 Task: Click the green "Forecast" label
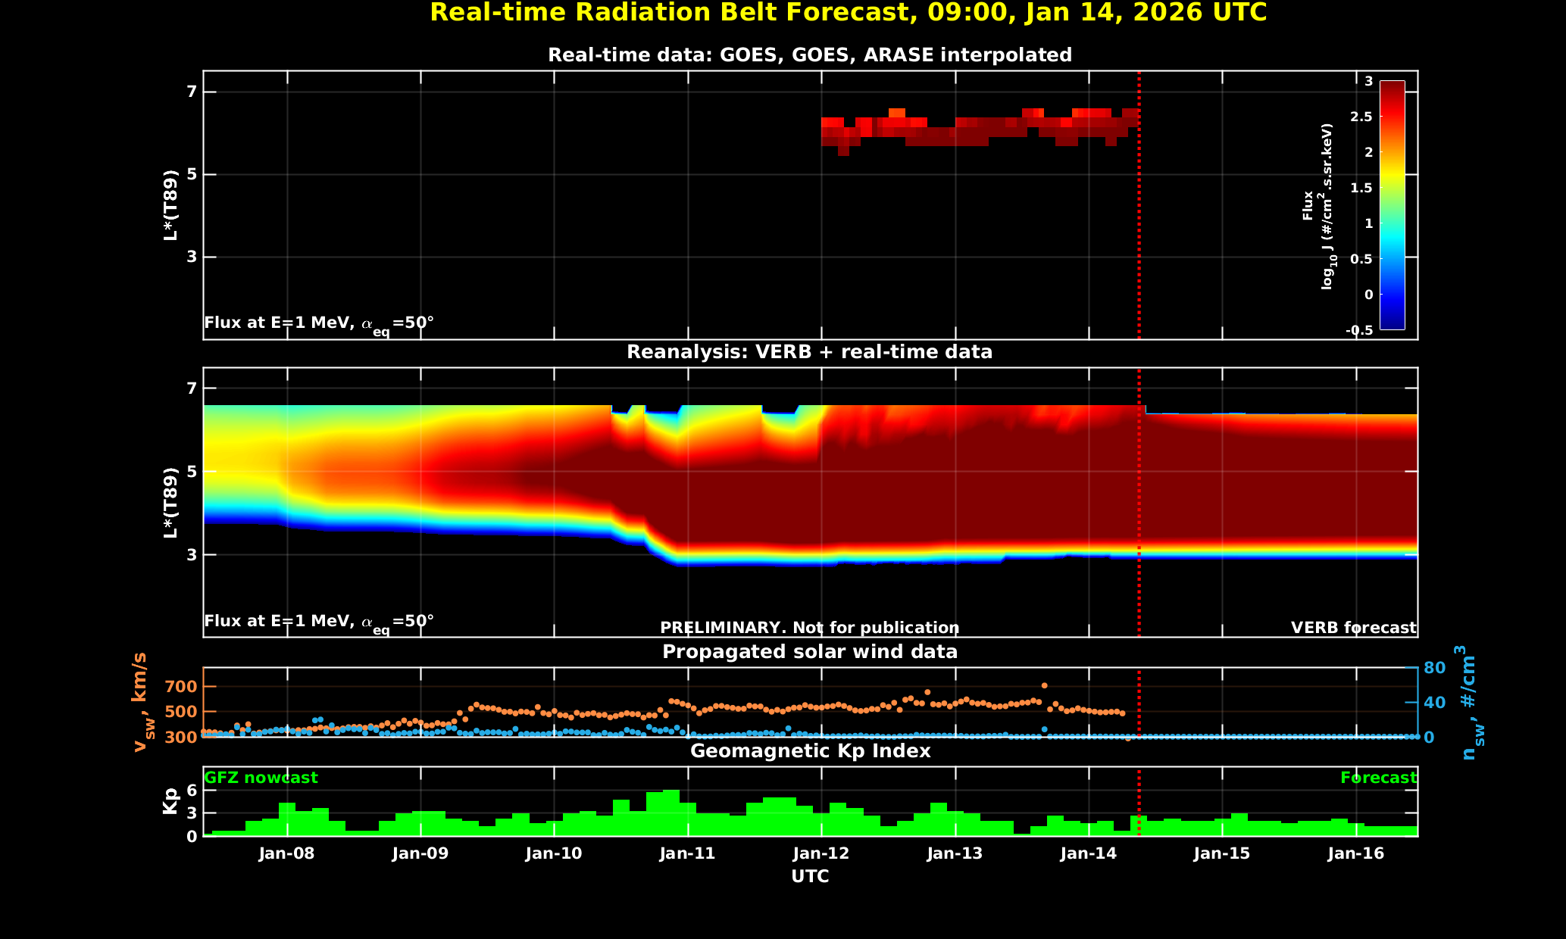(1378, 778)
